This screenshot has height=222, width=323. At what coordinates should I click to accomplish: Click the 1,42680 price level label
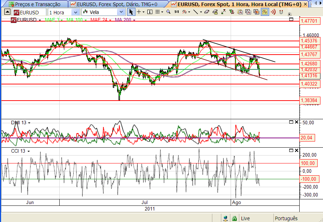310,64
